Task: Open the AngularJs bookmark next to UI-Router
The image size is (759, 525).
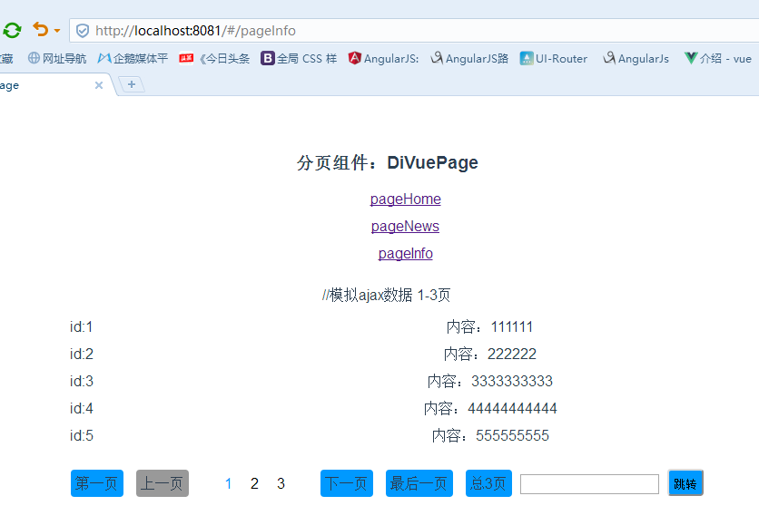Action: pyautogui.click(x=636, y=59)
